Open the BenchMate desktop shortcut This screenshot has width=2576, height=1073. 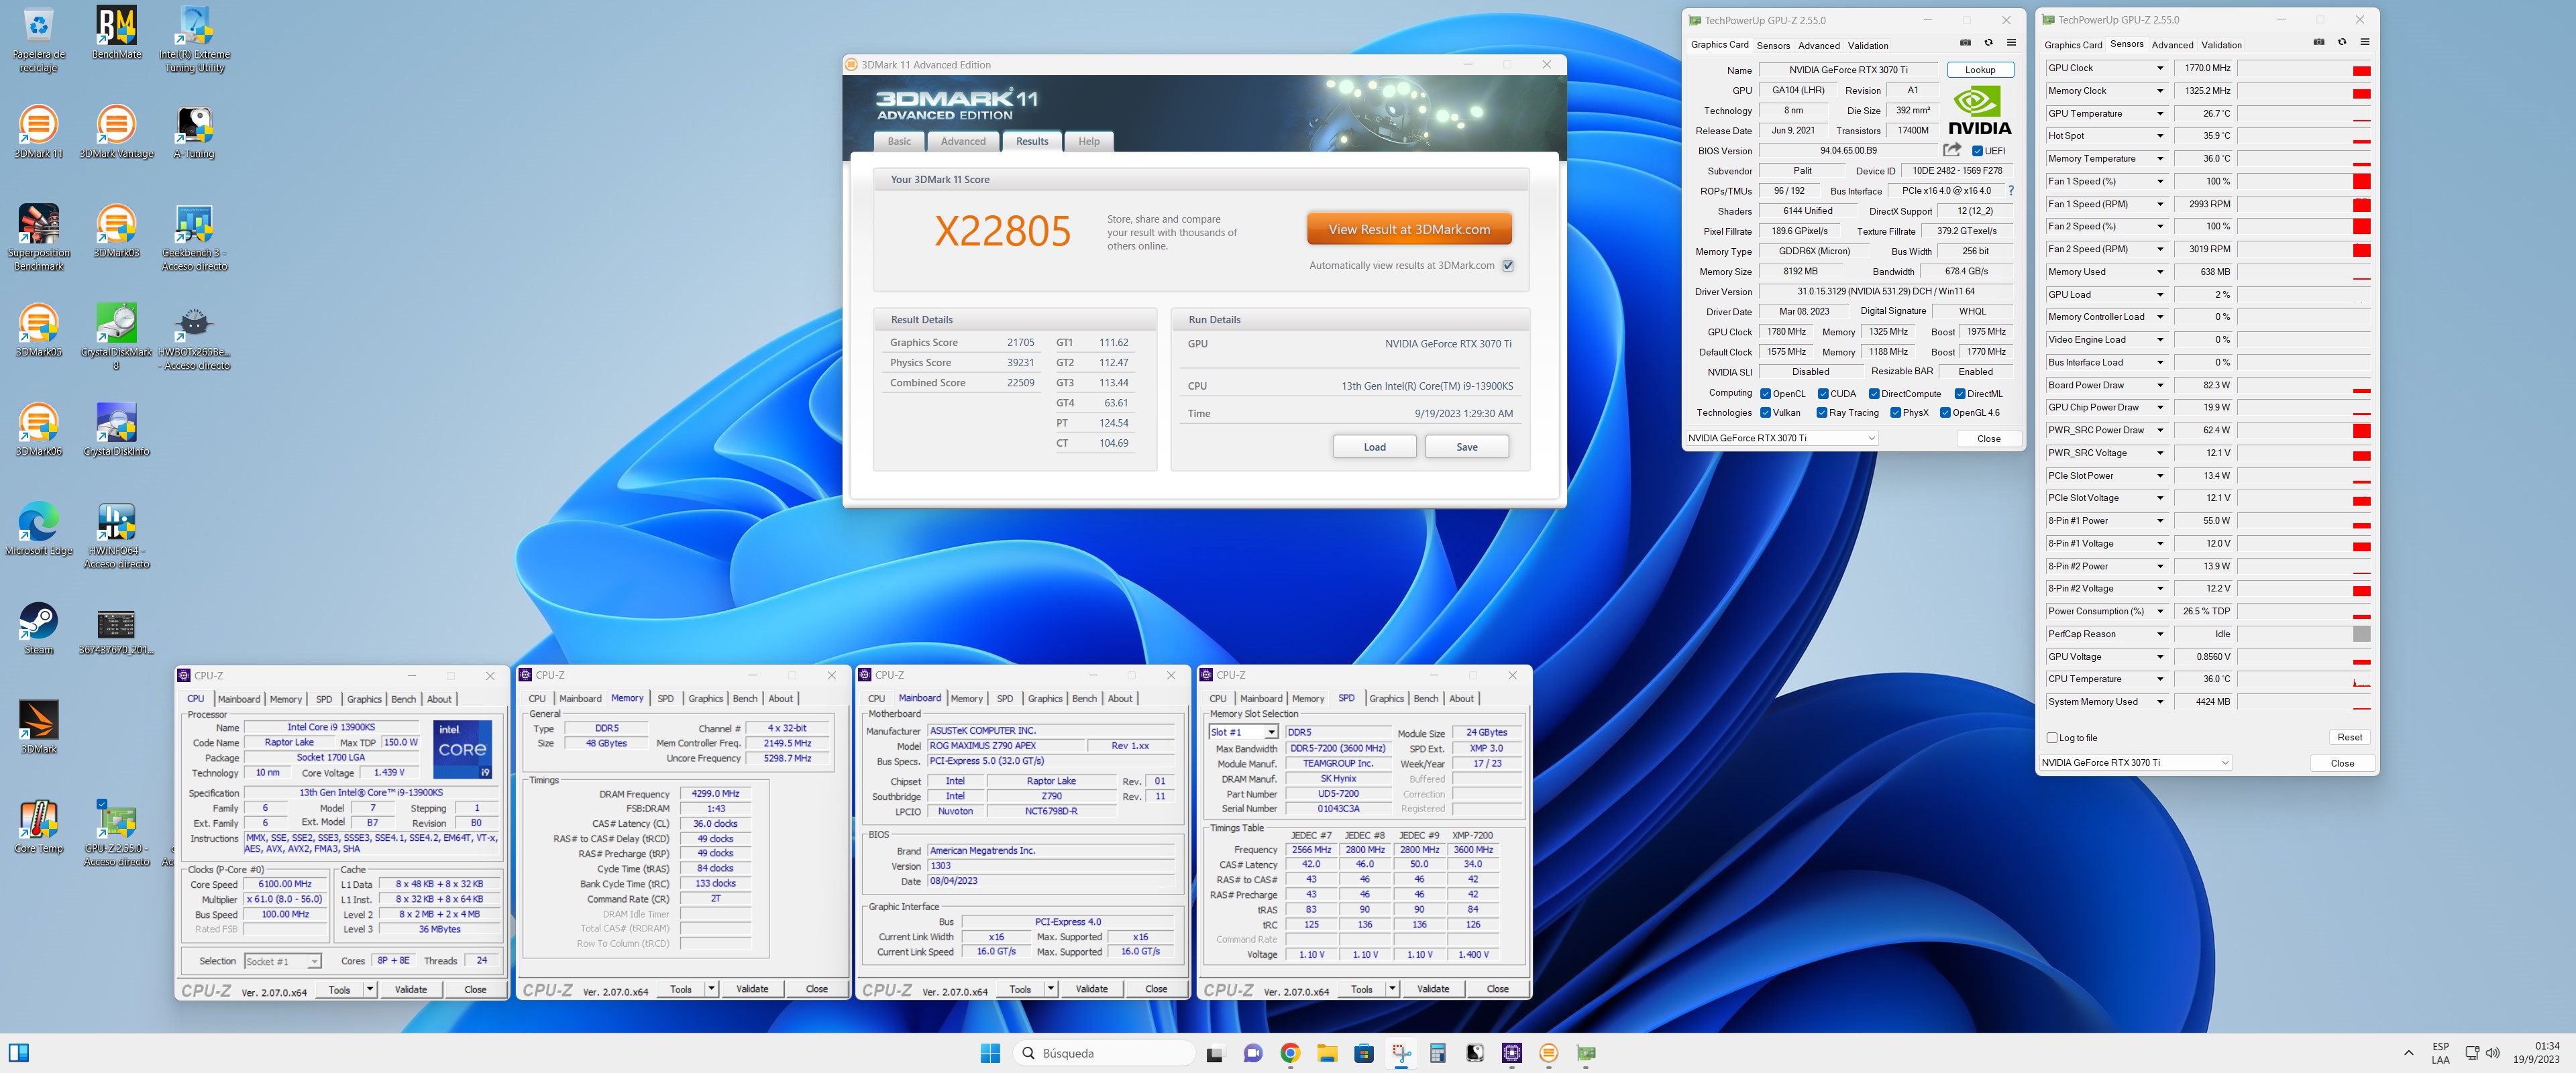(x=116, y=33)
